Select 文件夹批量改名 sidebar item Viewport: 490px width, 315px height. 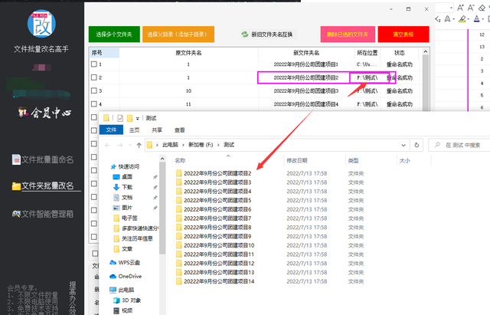point(43,185)
